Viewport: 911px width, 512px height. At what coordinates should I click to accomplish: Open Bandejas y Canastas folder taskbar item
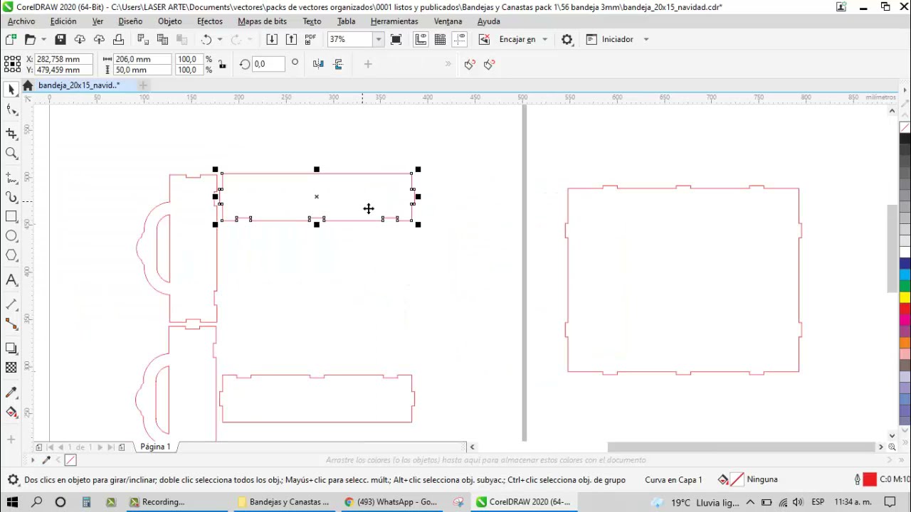pyautogui.click(x=283, y=502)
